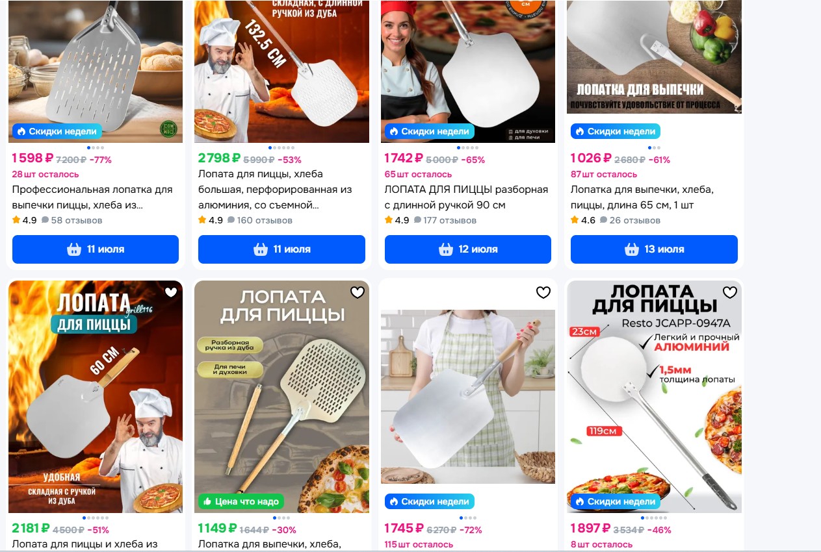
Task: Add the 1598 ₽ peel to cart, delivery 11 июля
Action: coord(96,249)
